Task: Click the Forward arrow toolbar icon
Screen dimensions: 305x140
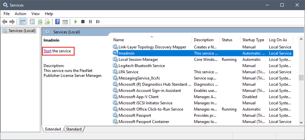Action: 12,22
